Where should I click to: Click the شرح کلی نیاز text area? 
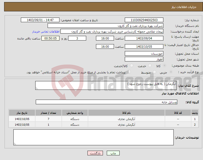coord(106,85)
